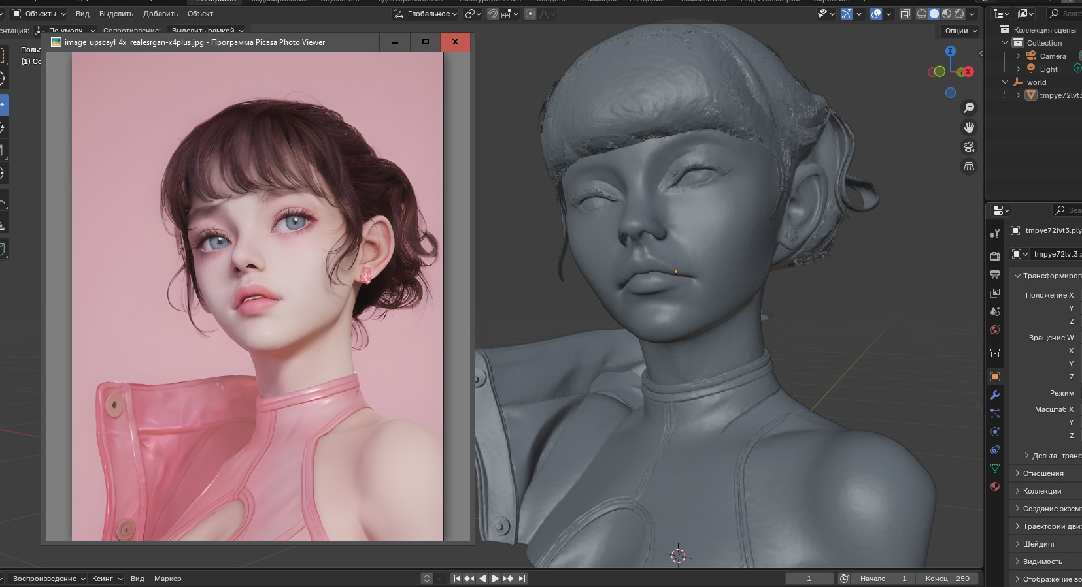Viewport: 1082px width, 587px height.
Task: Open the Particles properties tab
Action: (995, 413)
